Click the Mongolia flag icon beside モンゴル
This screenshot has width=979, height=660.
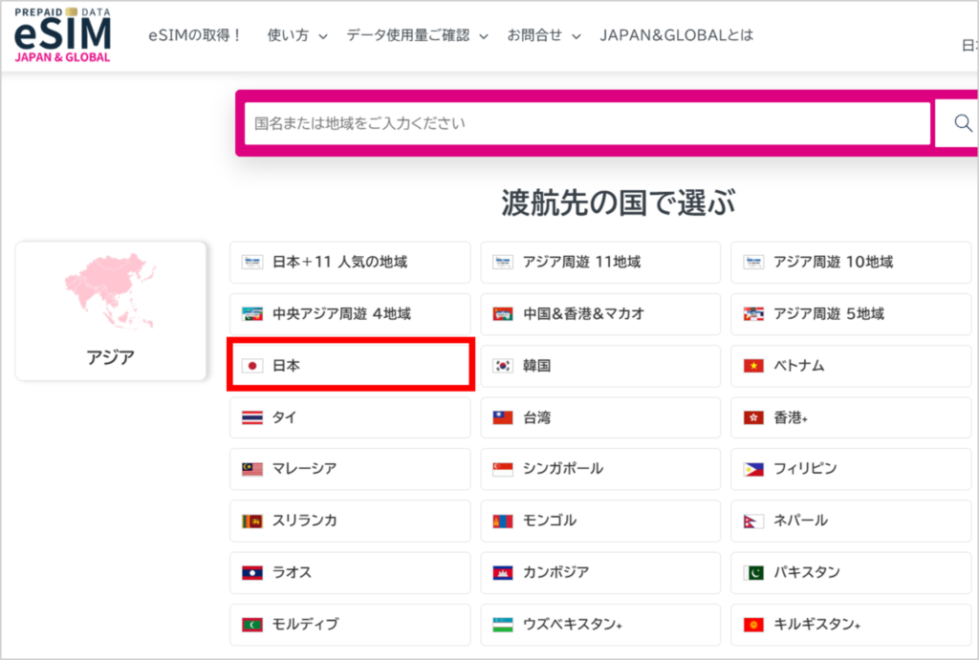(502, 521)
